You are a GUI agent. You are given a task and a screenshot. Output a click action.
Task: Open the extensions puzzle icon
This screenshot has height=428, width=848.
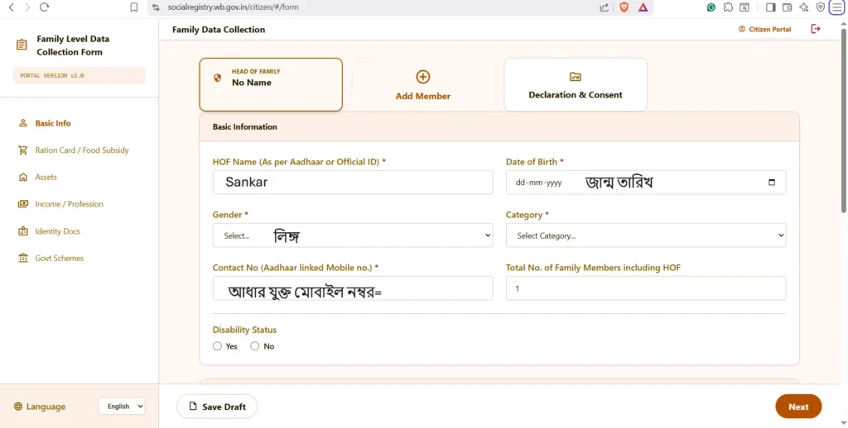point(728,7)
